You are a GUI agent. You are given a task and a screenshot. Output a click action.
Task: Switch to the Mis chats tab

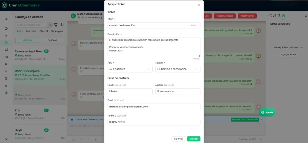tap(31, 31)
